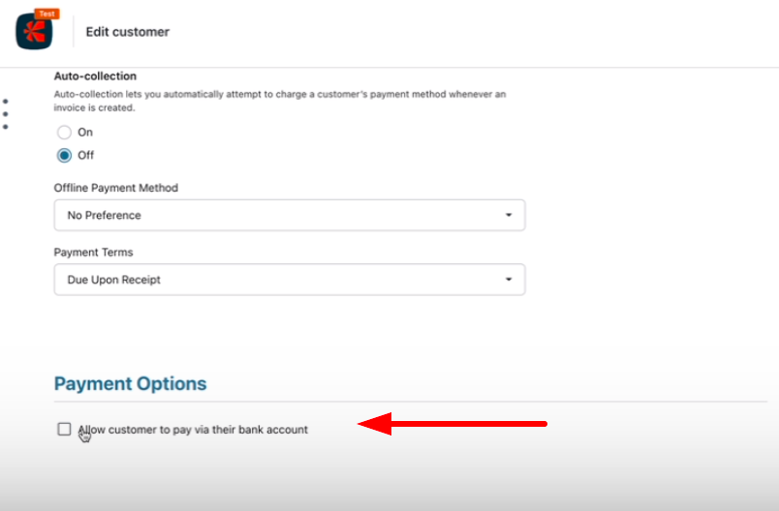Click the Payment Options section heading
This screenshot has width=779, height=511.
pyautogui.click(x=130, y=383)
